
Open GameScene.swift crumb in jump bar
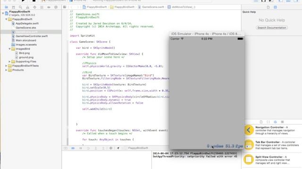(x=151, y=7)
